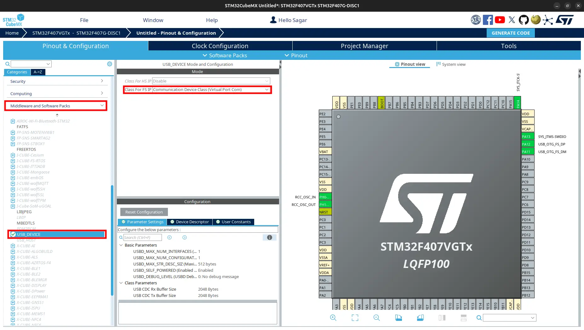Open the Device Descriptor tab

coord(190,222)
